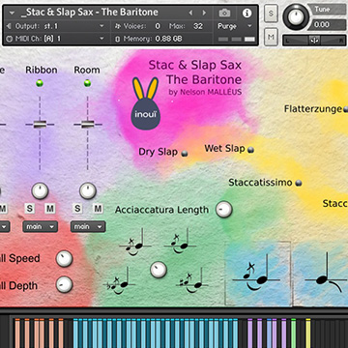
Task: Click the yellow keyswitch key on keyboard
Action: coord(308,333)
